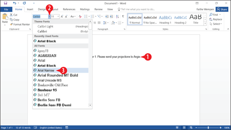Screen dimensions: 231x130
Task: Click the zoom slider handle
Action: coord(208,128)
